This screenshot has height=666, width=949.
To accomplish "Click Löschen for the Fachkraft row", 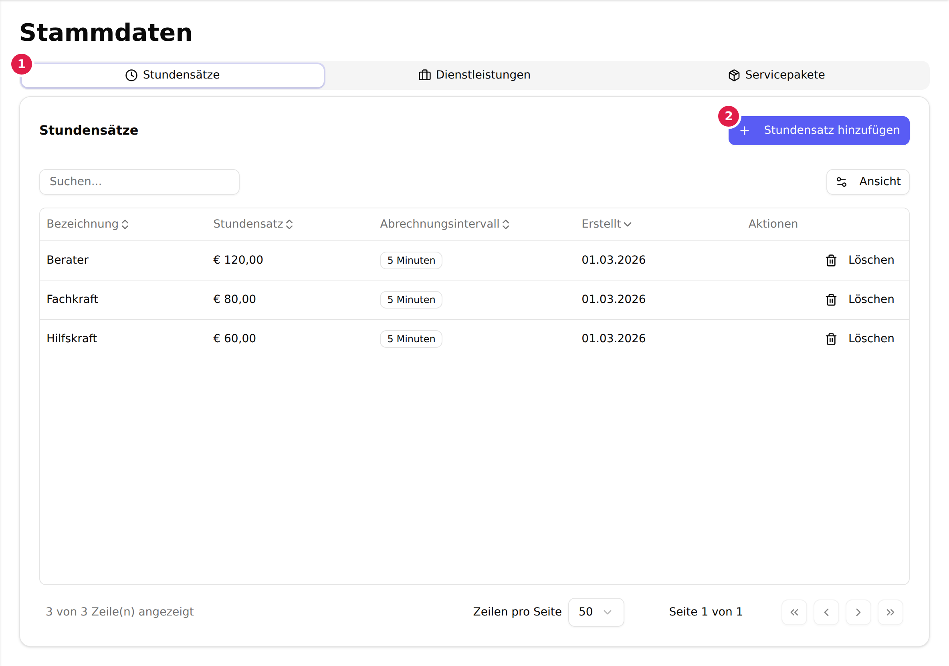I will pos(860,299).
